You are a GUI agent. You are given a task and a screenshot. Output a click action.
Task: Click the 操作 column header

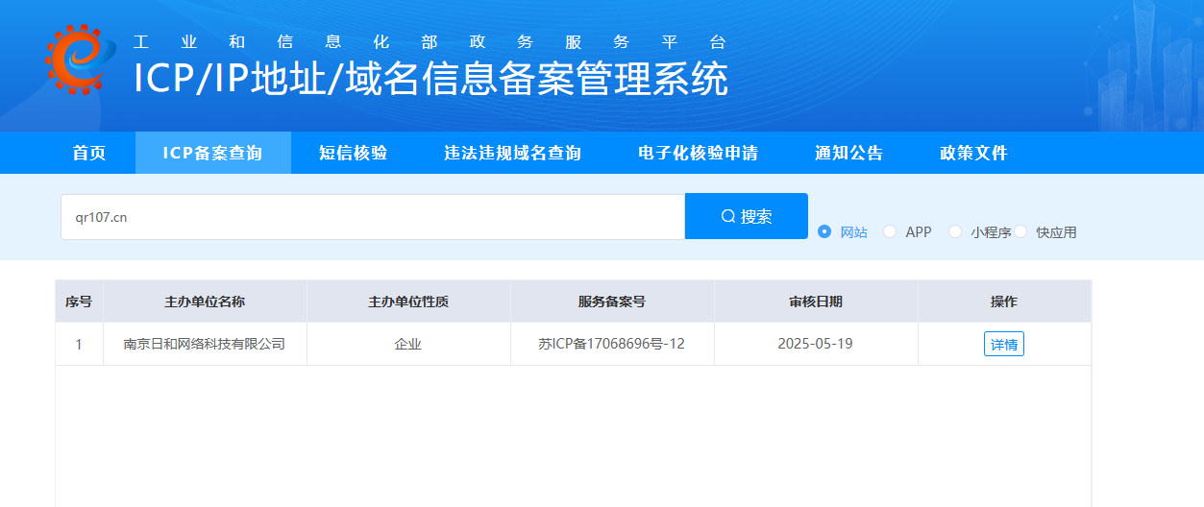click(1004, 302)
